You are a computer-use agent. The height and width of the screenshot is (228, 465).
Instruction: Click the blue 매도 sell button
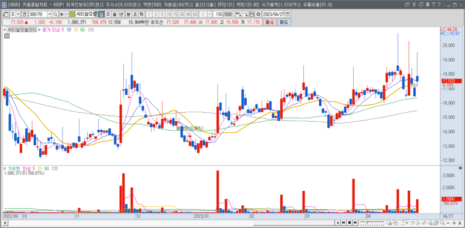(284, 22)
